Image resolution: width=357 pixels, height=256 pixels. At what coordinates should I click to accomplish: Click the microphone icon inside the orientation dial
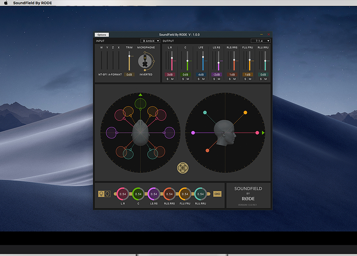(x=145, y=61)
